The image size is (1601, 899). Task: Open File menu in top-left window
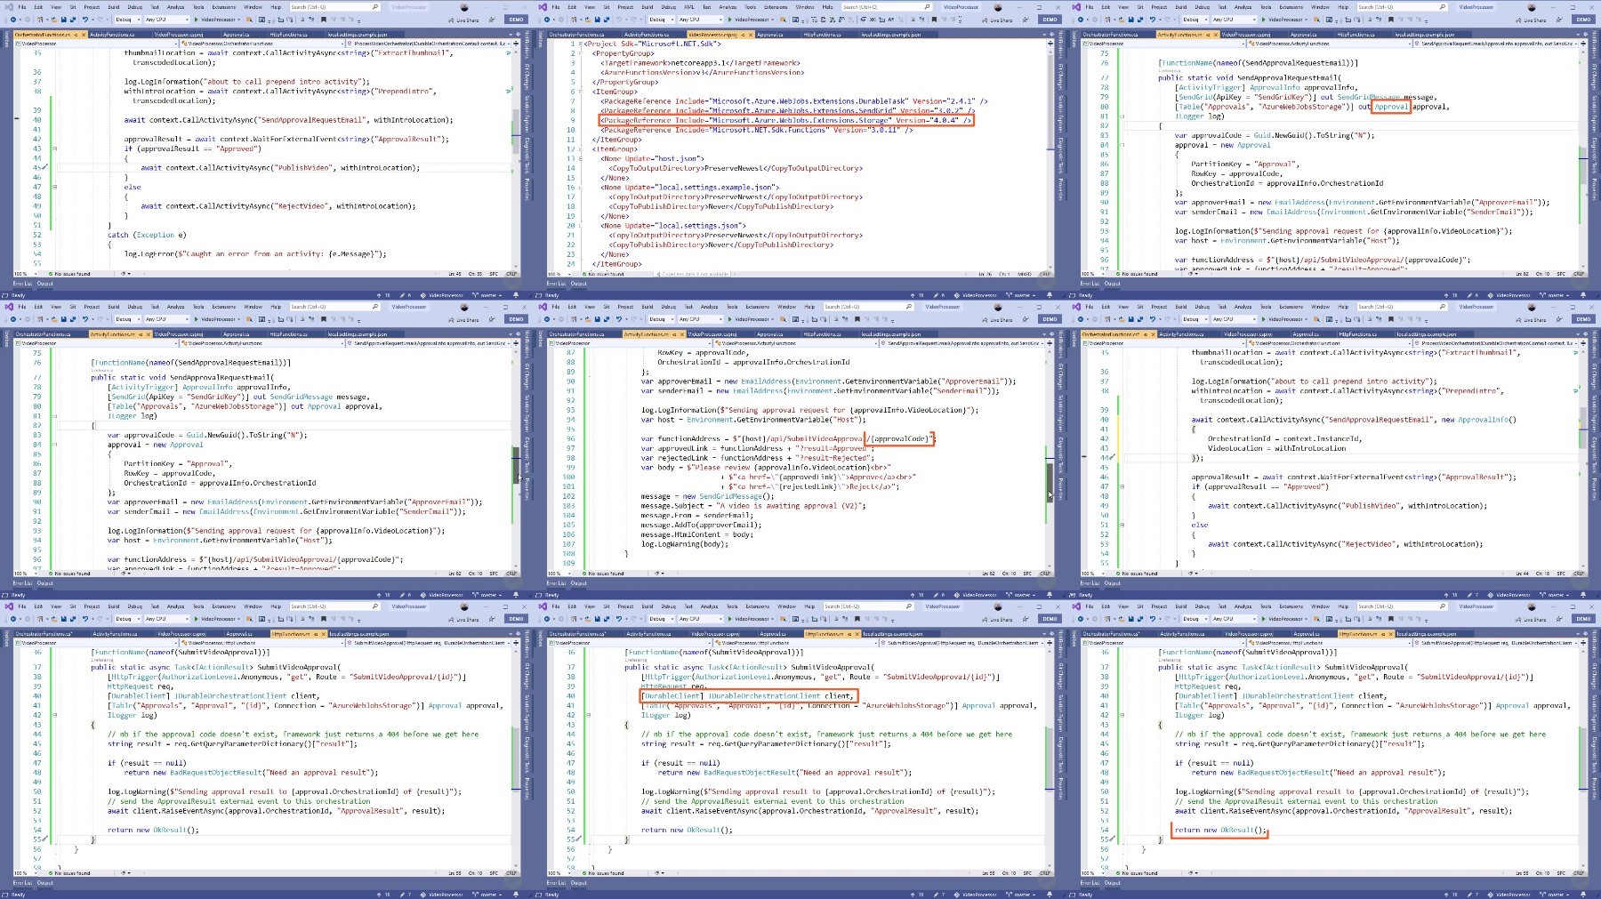coord(22,7)
